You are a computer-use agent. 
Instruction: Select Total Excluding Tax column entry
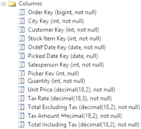click(x=84, y=107)
